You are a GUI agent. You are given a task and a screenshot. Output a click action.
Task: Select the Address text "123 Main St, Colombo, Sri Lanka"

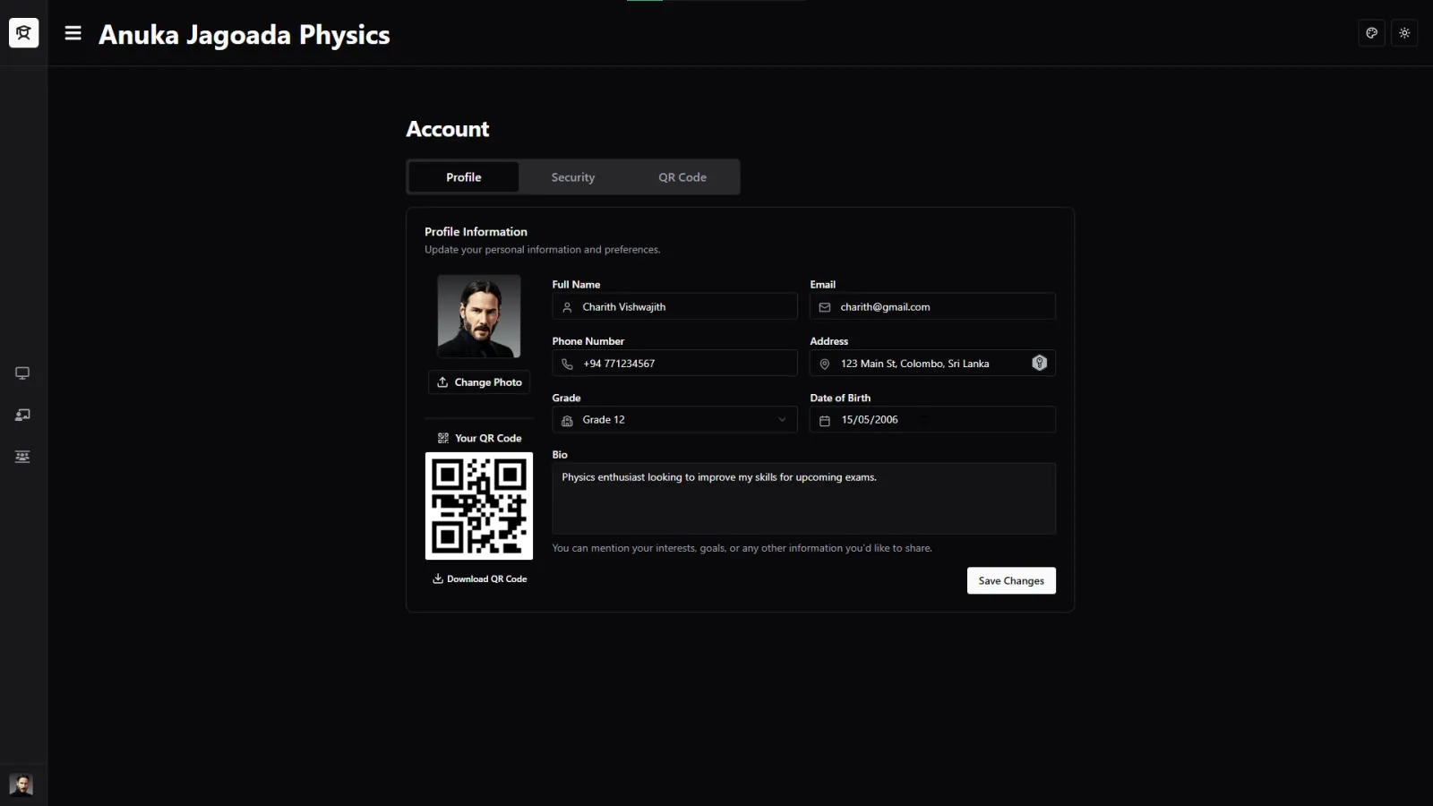tap(915, 364)
